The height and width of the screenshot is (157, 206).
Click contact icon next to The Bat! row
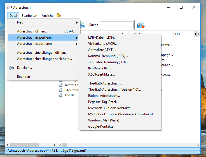click(61, 95)
